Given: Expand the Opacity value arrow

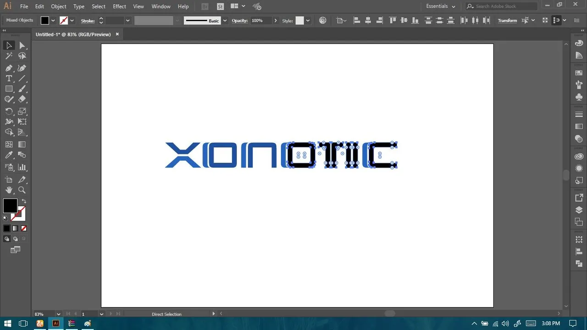Looking at the screenshot, I should click(275, 21).
